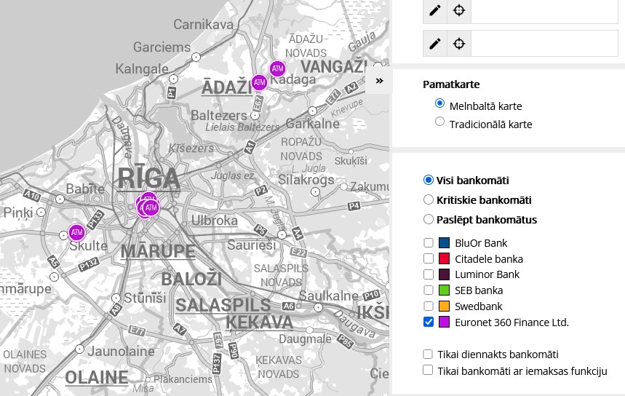Uncheck the Euronet 360 Finance Ltd. checkbox
Viewport: 625px width, 396px height.
point(429,322)
